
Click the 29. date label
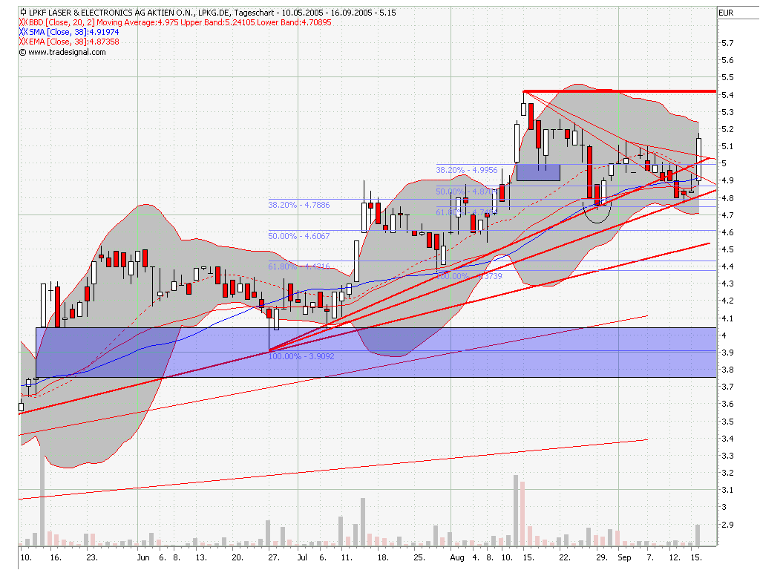click(601, 557)
